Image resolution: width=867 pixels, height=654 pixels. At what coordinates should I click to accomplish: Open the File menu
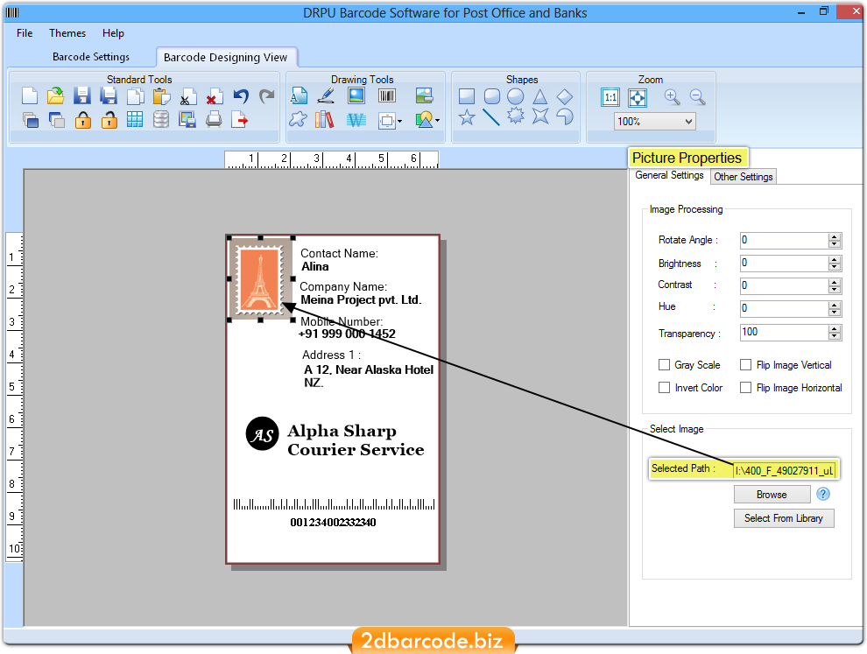(x=25, y=33)
